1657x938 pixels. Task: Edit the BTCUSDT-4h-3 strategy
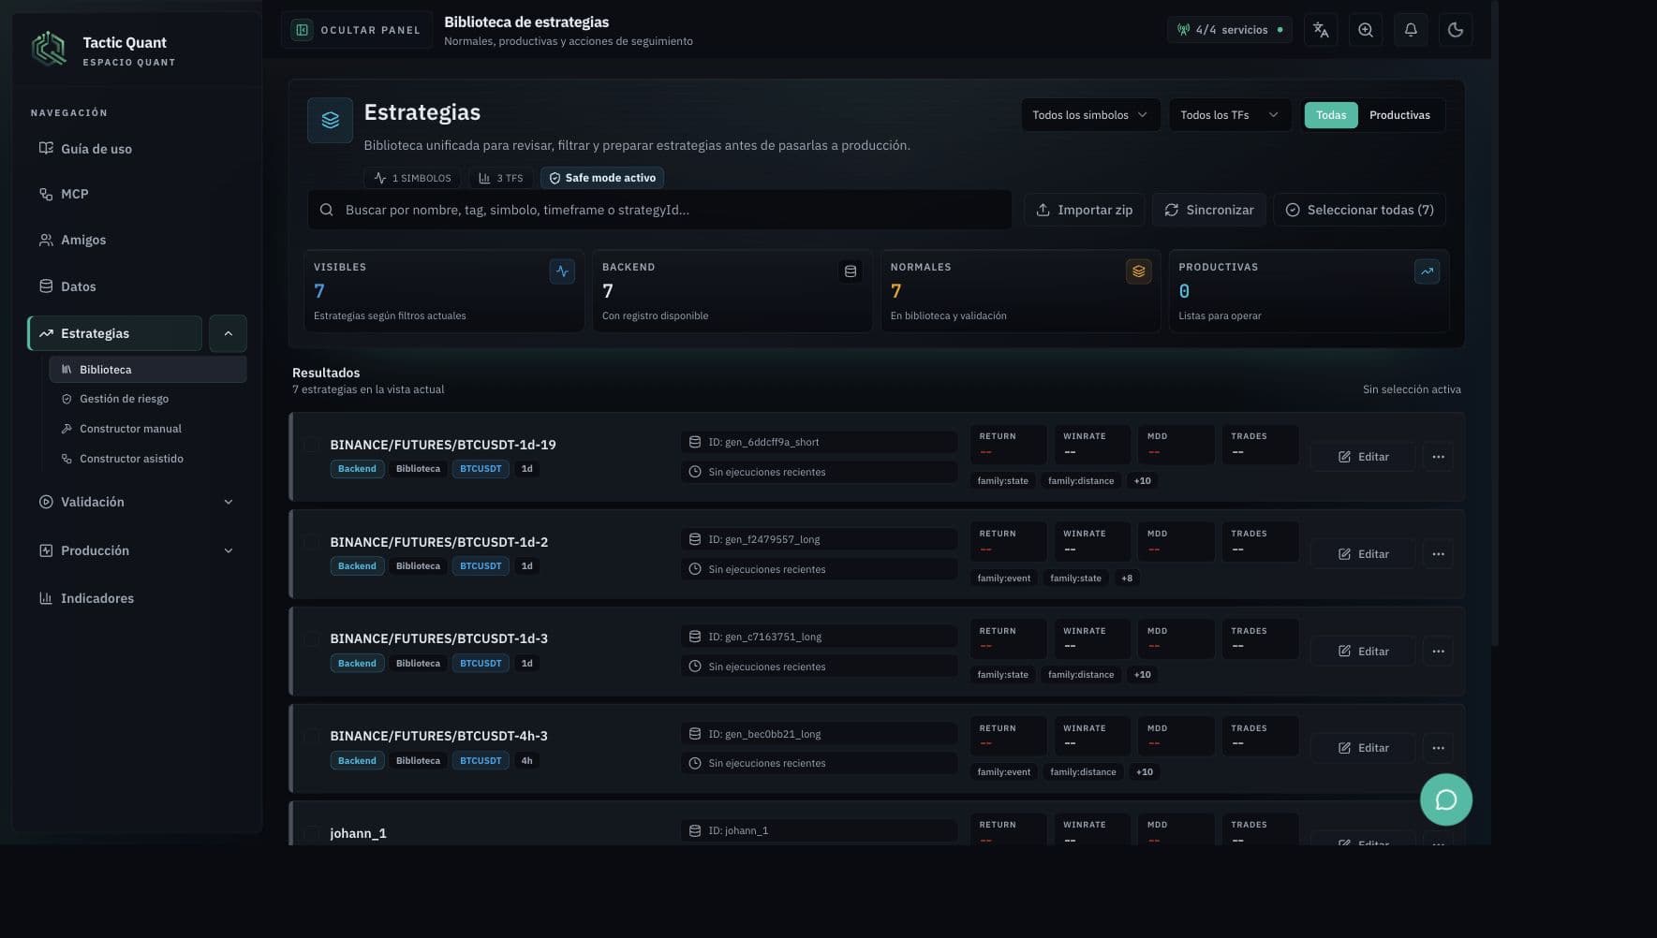(1363, 748)
